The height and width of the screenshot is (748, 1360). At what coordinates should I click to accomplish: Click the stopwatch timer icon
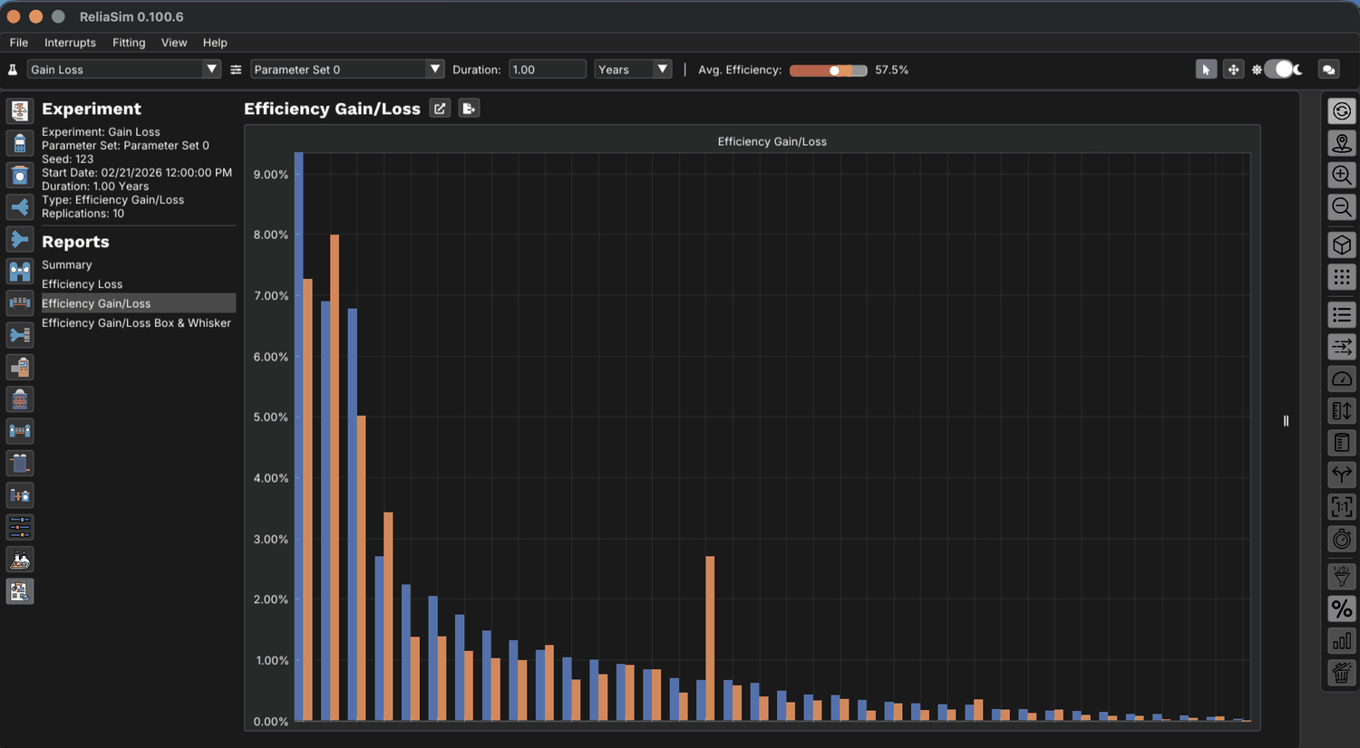click(1342, 539)
